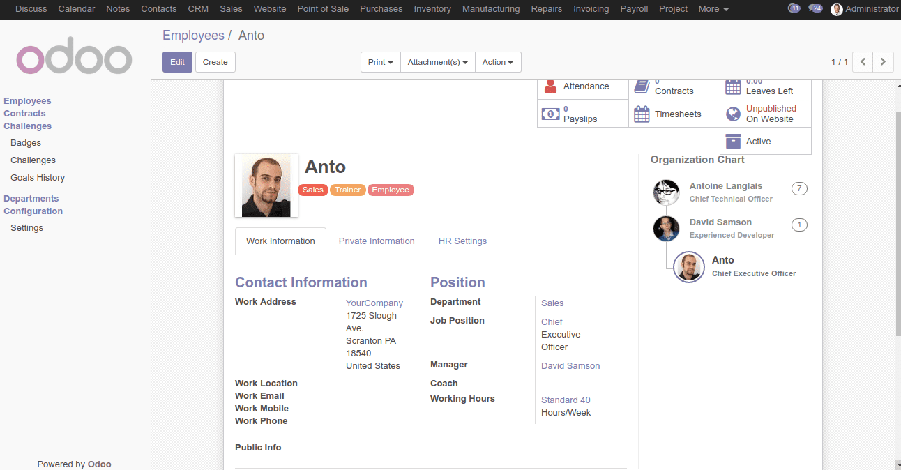Switch to the Private Information tab
Viewport: 901px width, 470px height.
[377, 241]
